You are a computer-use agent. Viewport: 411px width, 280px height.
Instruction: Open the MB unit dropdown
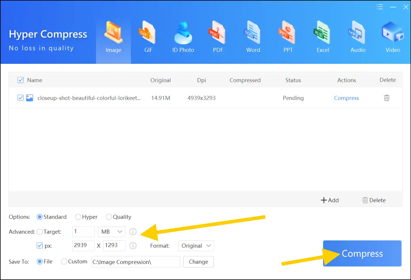[x=111, y=232]
